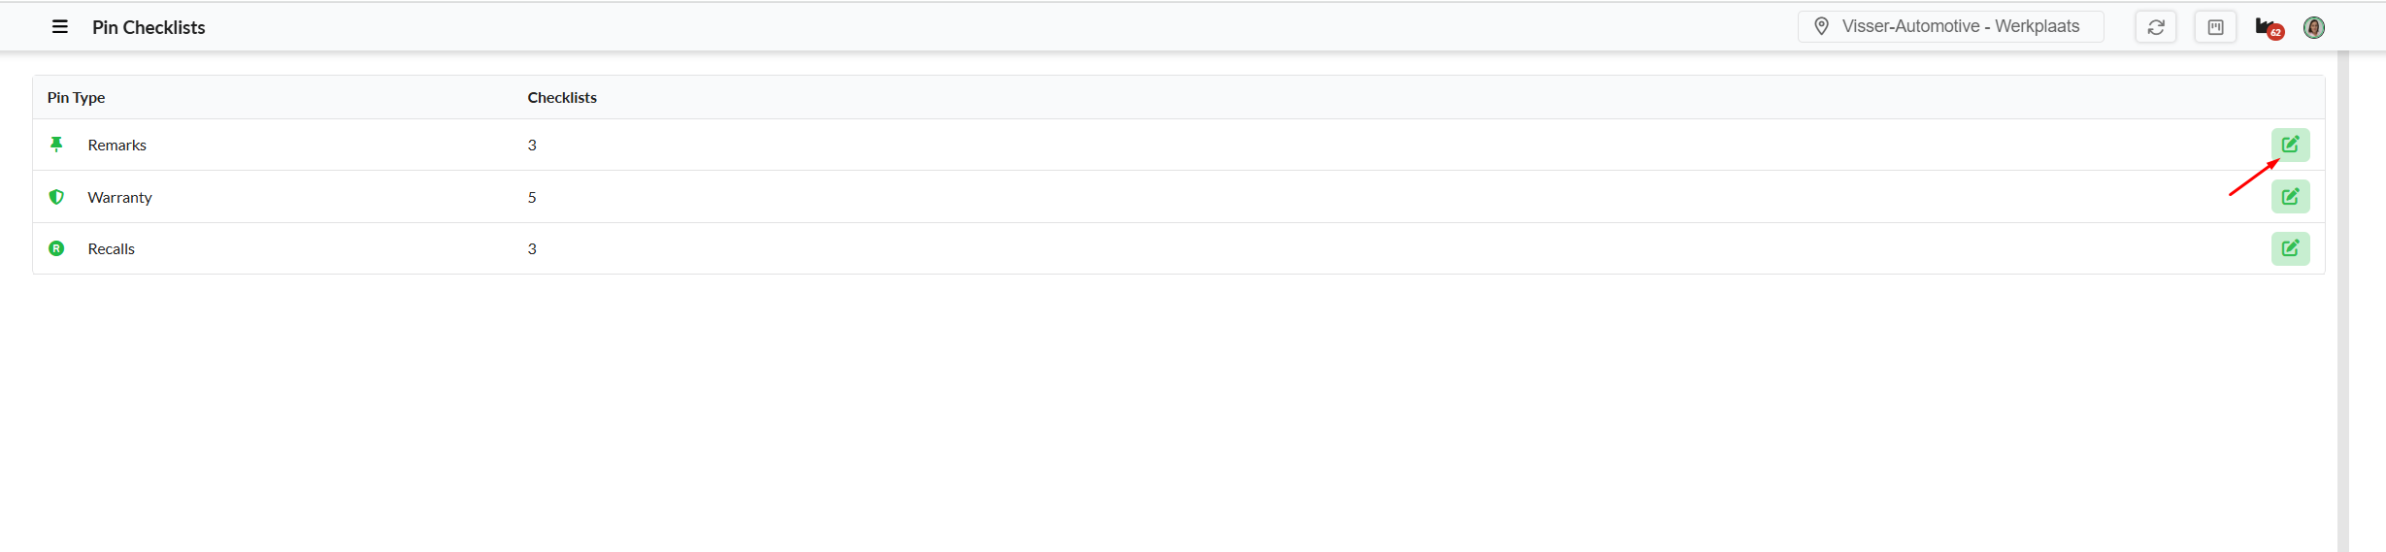2386x552 pixels.
Task: Edit the Recalls pin checklists
Action: coord(2290,248)
